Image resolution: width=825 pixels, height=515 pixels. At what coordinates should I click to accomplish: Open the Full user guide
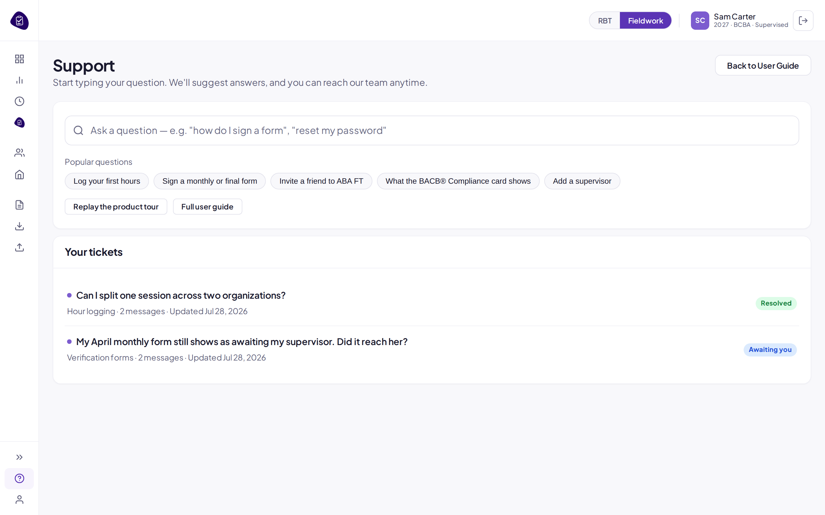(207, 207)
